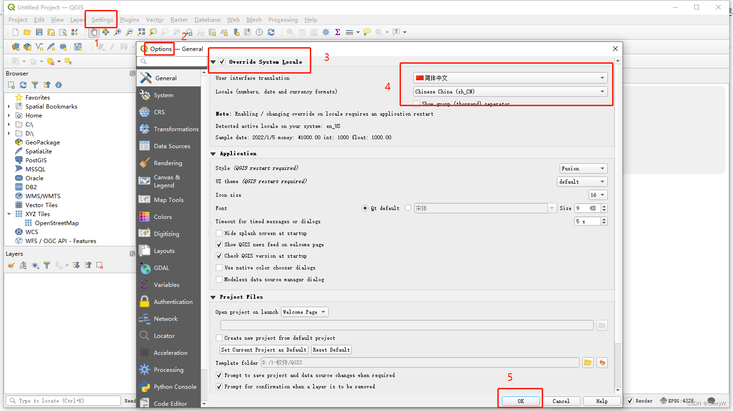Enable Modeless data source manager dialog
Image resolution: width=733 pixels, height=411 pixels.
(219, 279)
